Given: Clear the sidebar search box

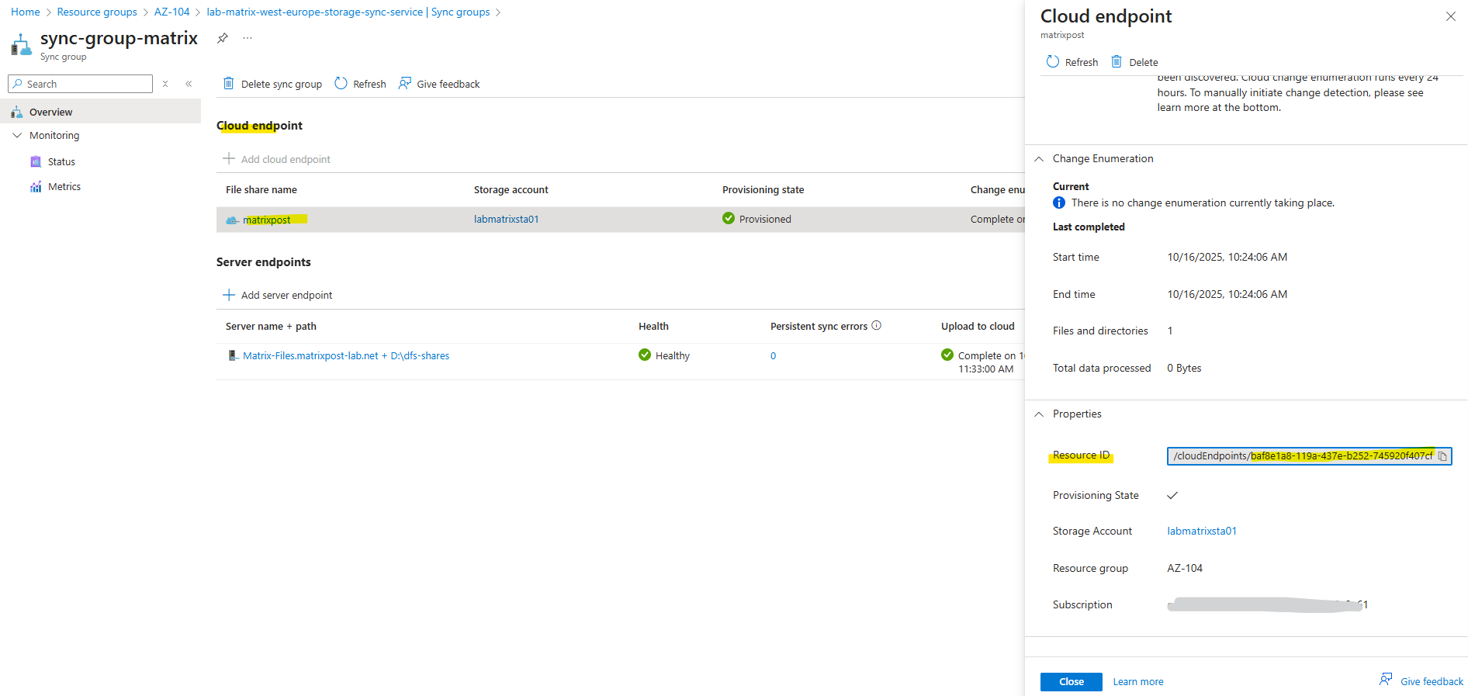Looking at the screenshot, I should click(165, 84).
